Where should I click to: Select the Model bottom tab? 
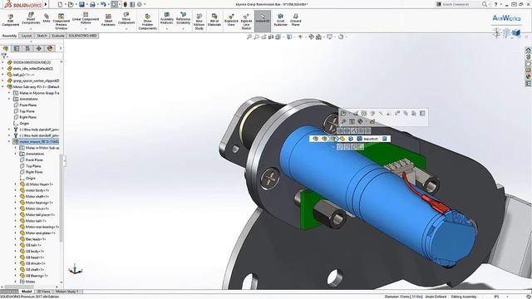pos(27,292)
